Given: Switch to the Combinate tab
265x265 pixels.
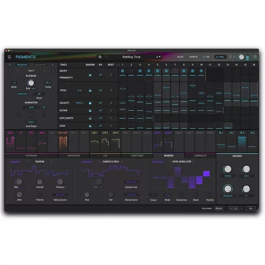Looking at the screenshot, I should point(200,156).
